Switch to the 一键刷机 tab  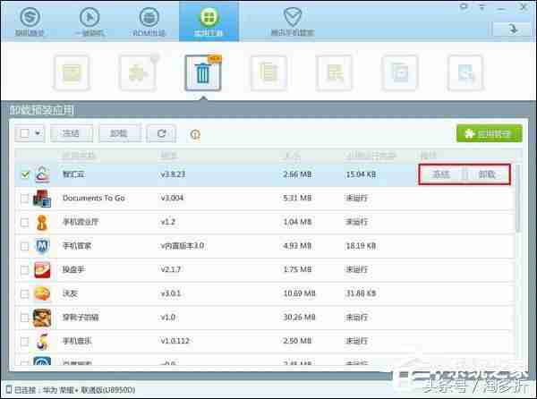coord(89,21)
